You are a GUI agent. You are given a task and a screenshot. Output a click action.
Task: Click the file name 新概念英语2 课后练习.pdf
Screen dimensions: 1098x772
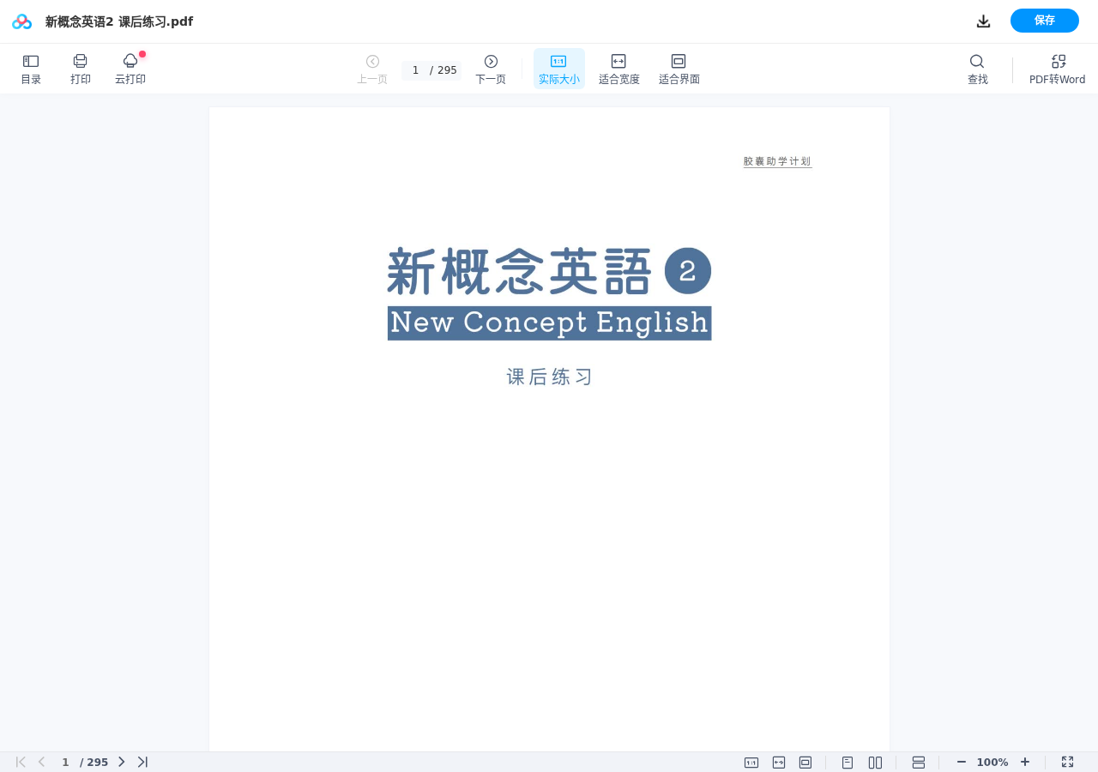coord(119,21)
